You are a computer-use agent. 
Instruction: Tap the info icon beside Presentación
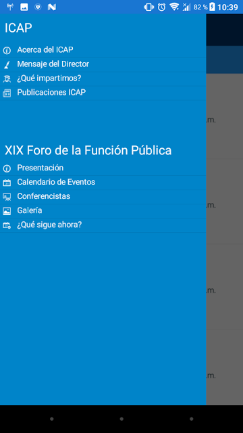pyautogui.click(x=7, y=168)
